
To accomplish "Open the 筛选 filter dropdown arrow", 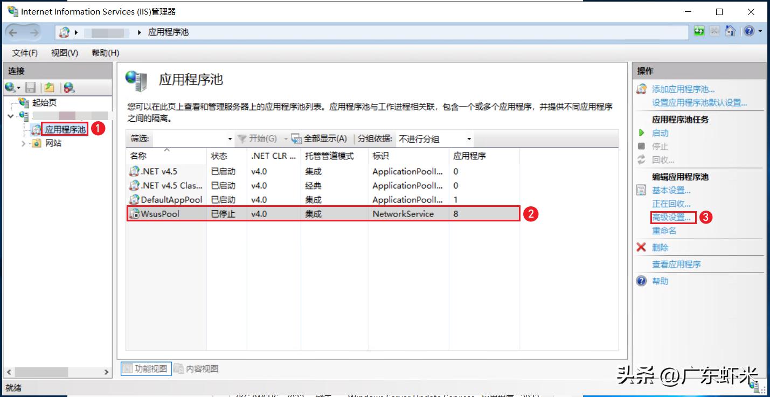I will tap(230, 138).
